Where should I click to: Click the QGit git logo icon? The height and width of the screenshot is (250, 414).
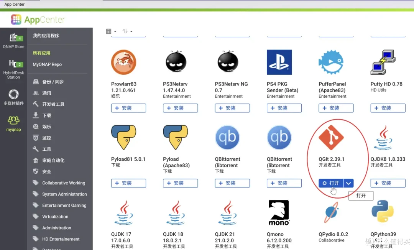pos(331,138)
